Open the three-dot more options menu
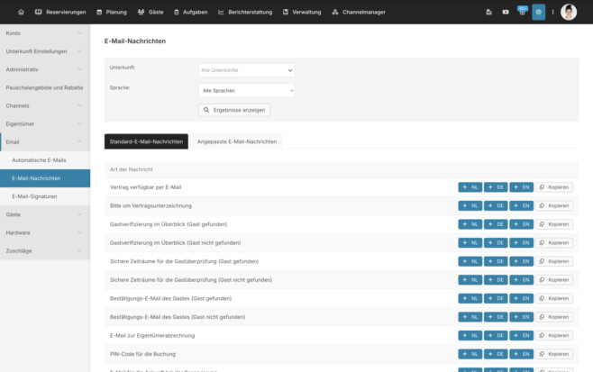593x372 pixels. pyautogui.click(x=552, y=12)
